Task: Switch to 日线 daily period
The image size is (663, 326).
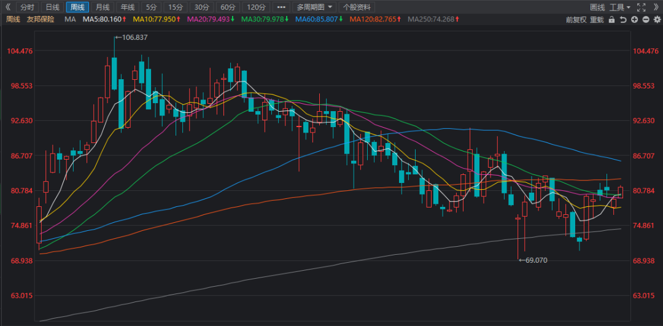Action: [x=53, y=7]
